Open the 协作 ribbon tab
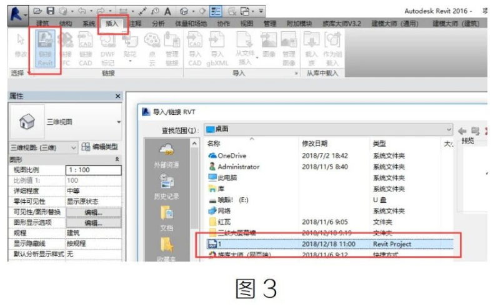498x307 pixels. point(224,24)
